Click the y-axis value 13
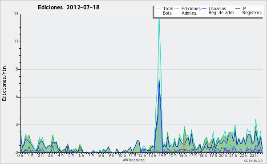The image size is (267, 164). 16,14
